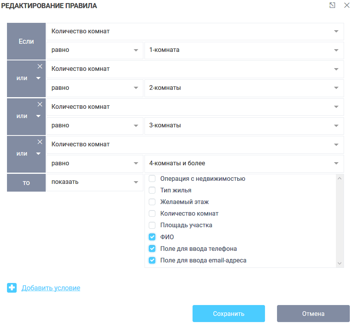Screen dimensions: 351x324
Task: Open the или operator arrow for 4-комнаты row
Action: tap(38, 154)
